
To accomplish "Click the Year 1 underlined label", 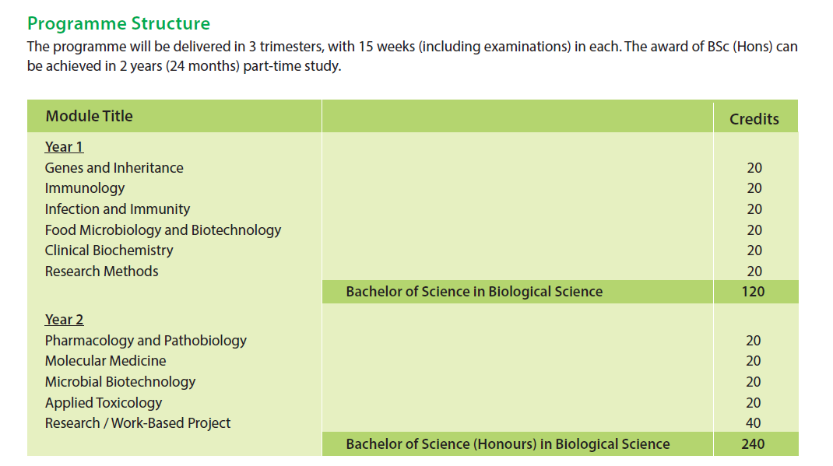I will [65, 147].
